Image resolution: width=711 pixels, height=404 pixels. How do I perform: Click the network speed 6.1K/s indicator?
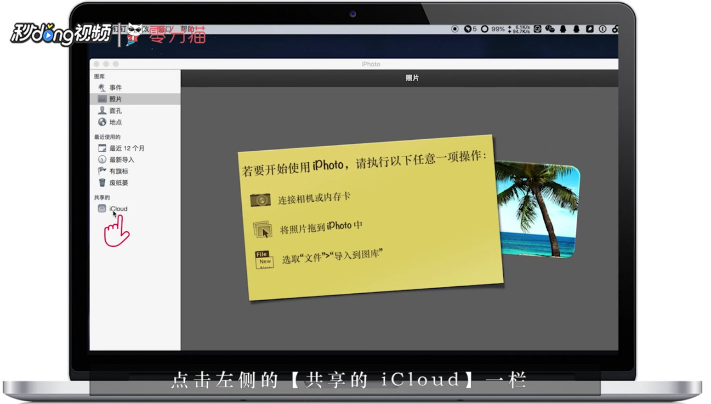(x=519, y=29)
